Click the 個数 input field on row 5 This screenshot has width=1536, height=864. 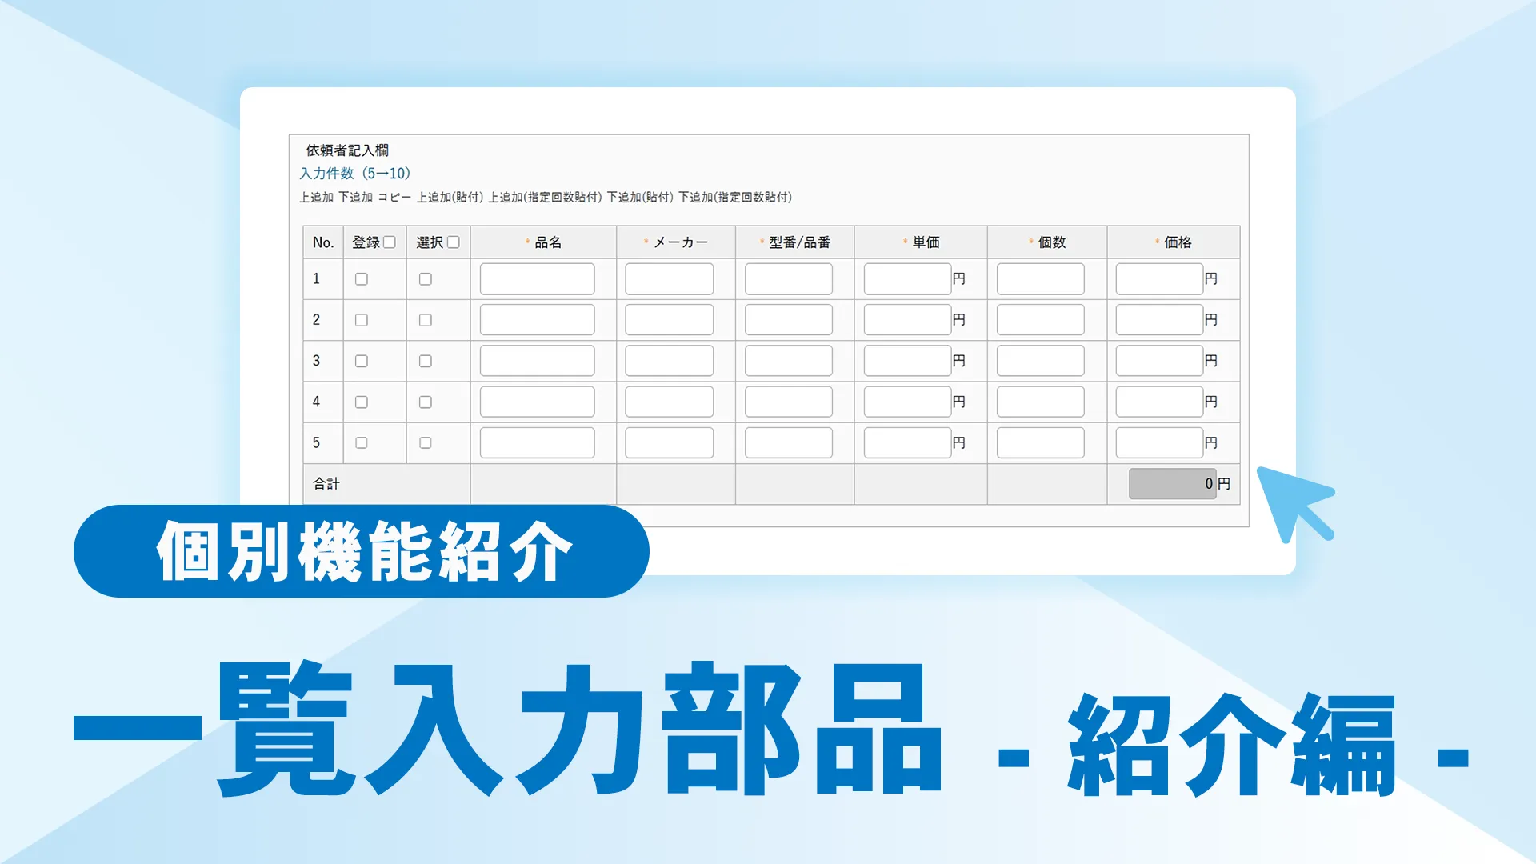click(1040, 442)
